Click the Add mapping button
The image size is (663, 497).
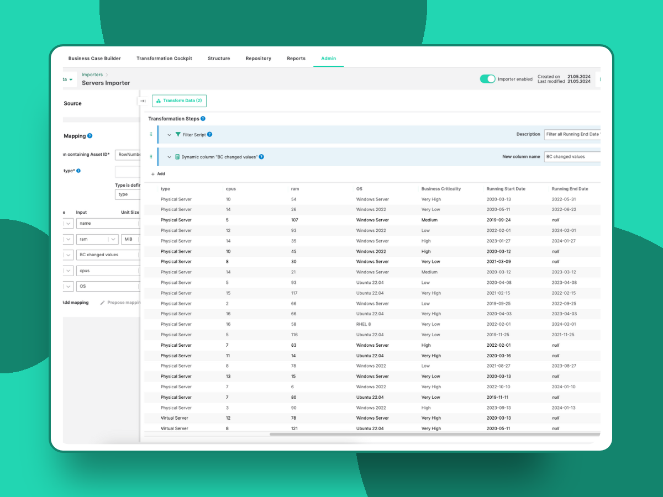pyautogui.click(x=76, y=303)
